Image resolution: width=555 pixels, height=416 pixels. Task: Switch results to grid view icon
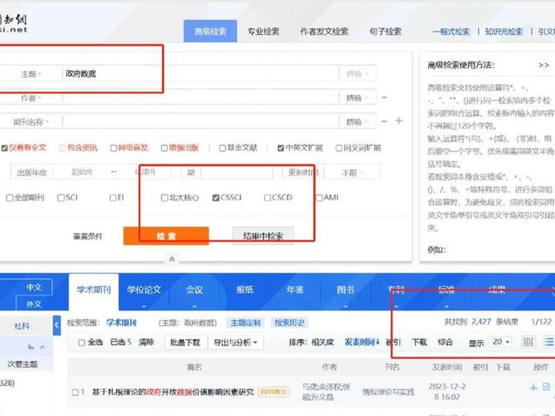[528, 342]
